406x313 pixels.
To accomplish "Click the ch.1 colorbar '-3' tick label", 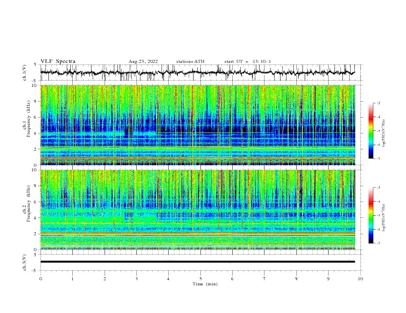I will click(378, 103).
